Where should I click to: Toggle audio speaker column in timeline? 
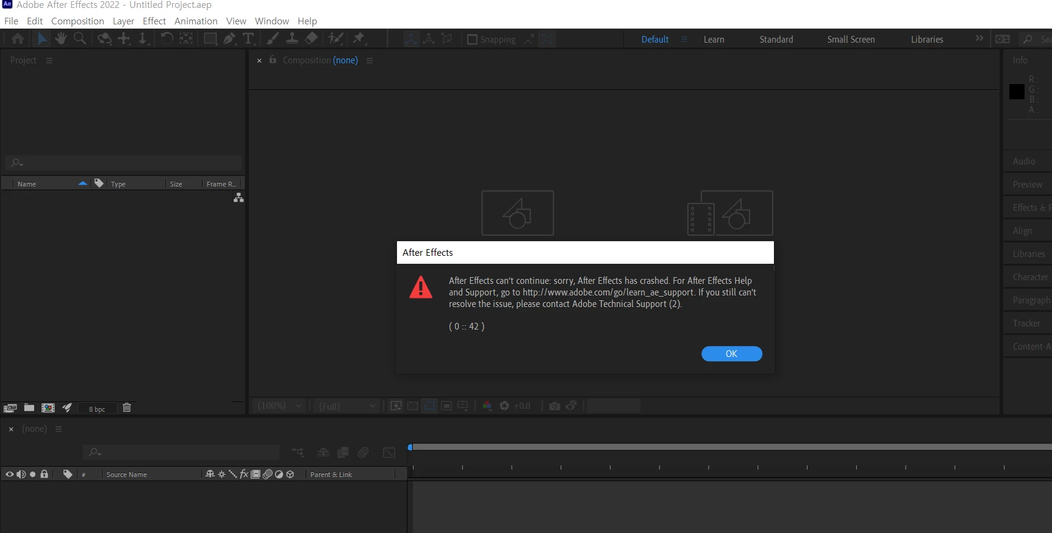[x=21, y=474]
